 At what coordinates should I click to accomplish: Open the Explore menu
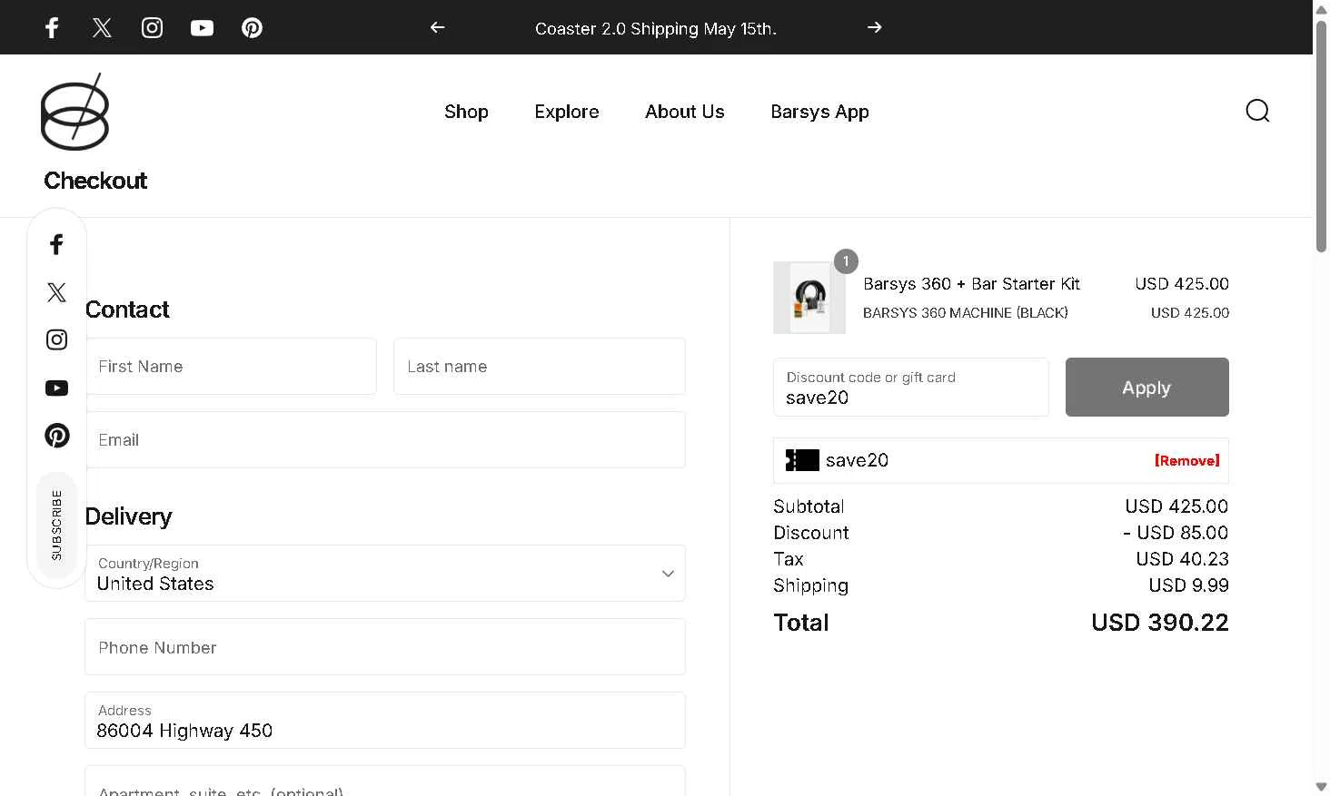click(567, 112)
